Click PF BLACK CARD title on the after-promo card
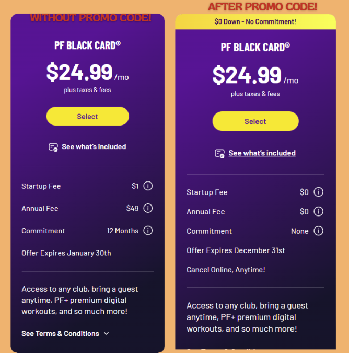 point(255,47)
